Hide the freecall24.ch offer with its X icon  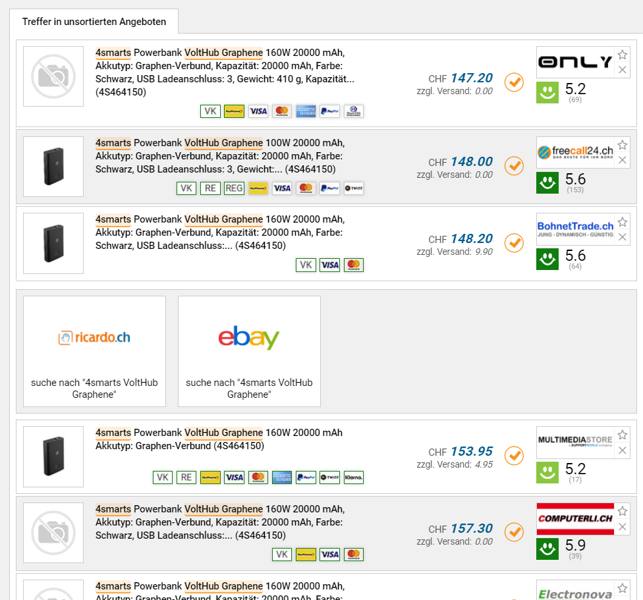click(x=623, y=160)
